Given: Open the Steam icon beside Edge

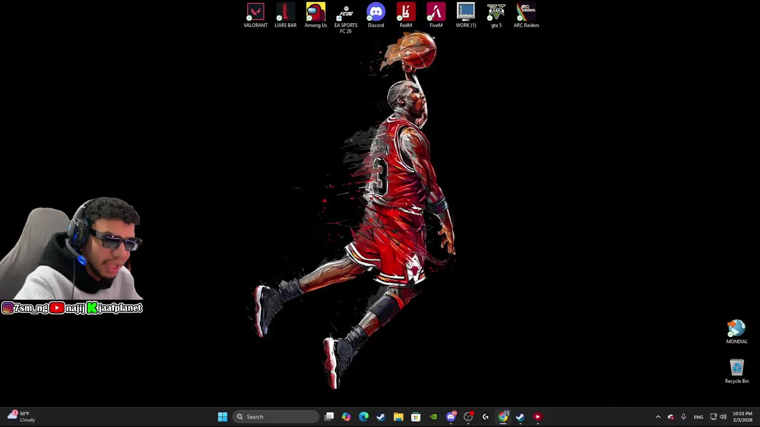Looking at the screenshot, I should [381, 417].
